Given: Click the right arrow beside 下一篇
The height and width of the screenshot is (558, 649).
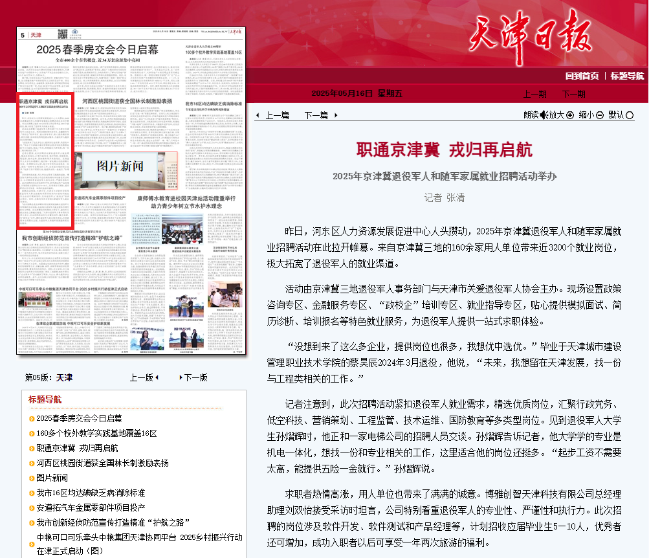Looking at the screenshot, I should pyautogui.click(x=336, y=115).
